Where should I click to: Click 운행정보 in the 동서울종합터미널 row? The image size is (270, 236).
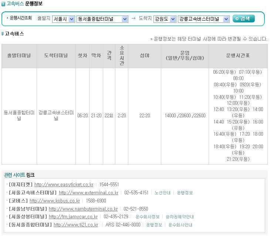pyautogui.click(x=154, y=225)
